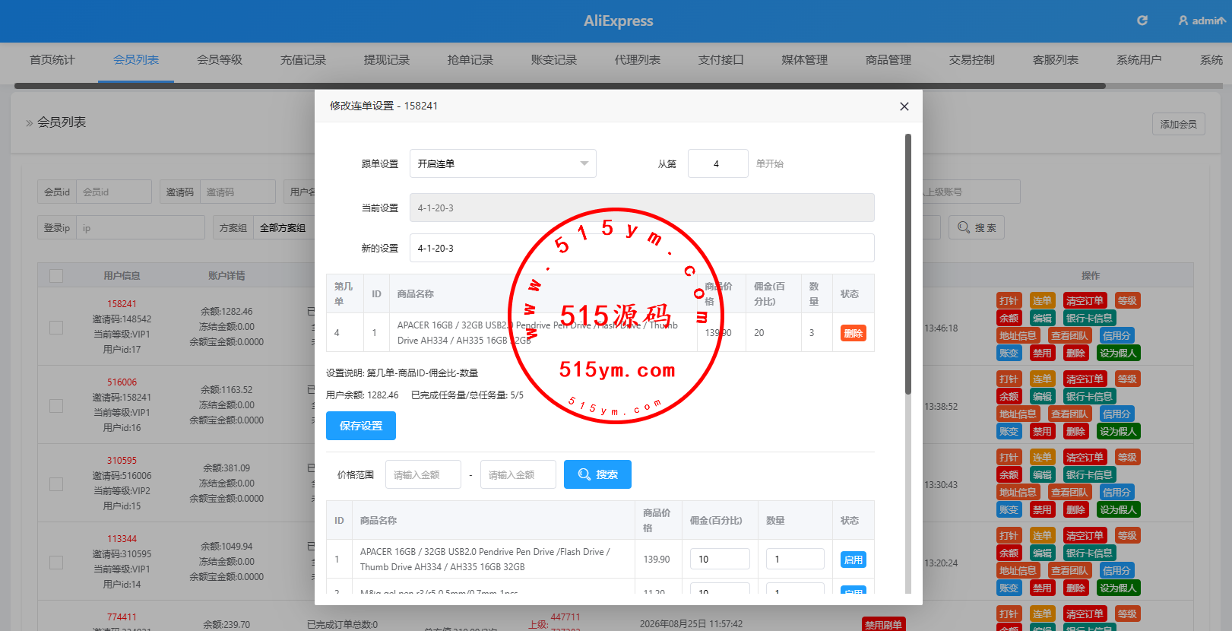Screen dimensions: 1232x631
Task: Open the 媒体管理 tab
Action: (805, 60)
